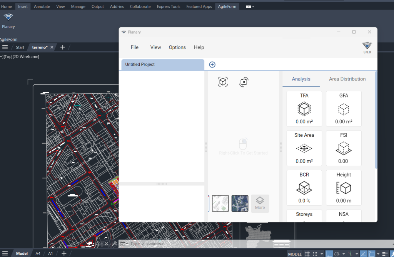Open the Home ribbon tab

point(6,7)
